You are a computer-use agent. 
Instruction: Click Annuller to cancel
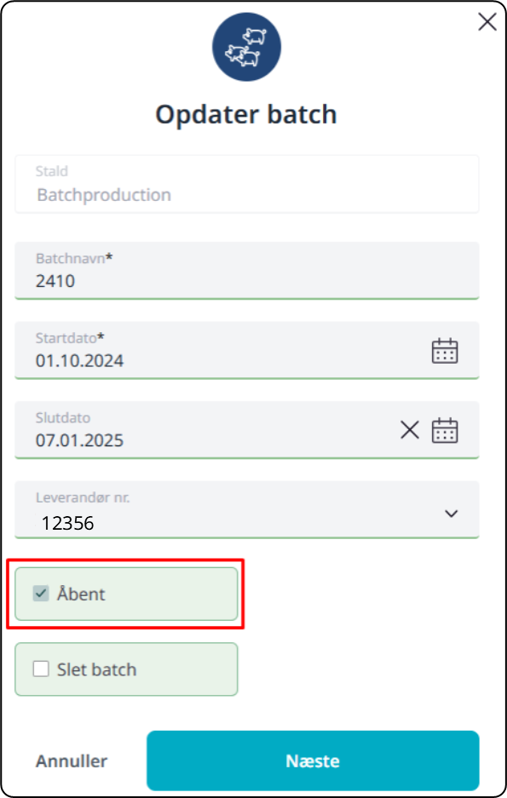click(x=72, y=761)
